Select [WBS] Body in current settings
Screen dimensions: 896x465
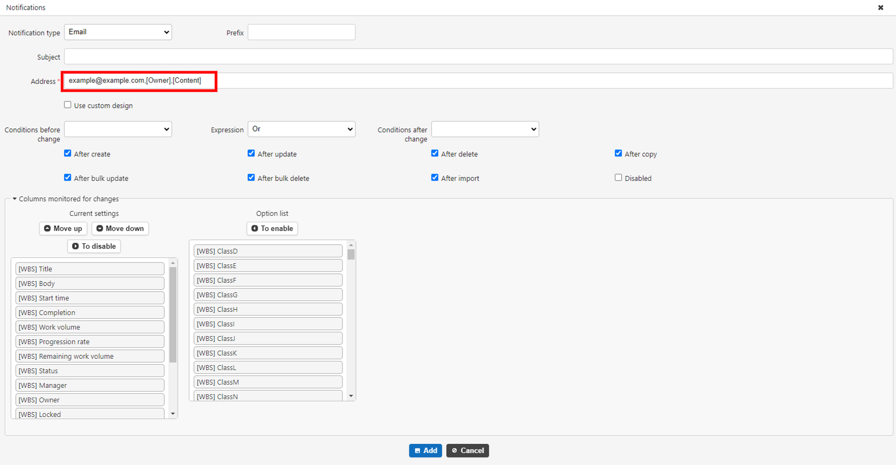[90, 283]
